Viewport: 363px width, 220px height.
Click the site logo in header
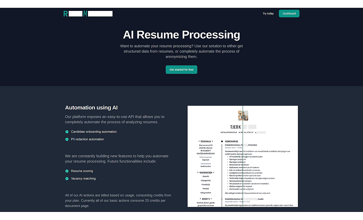(88, 14)
